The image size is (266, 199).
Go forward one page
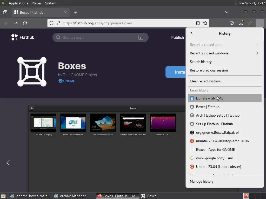tap(16, 23)
